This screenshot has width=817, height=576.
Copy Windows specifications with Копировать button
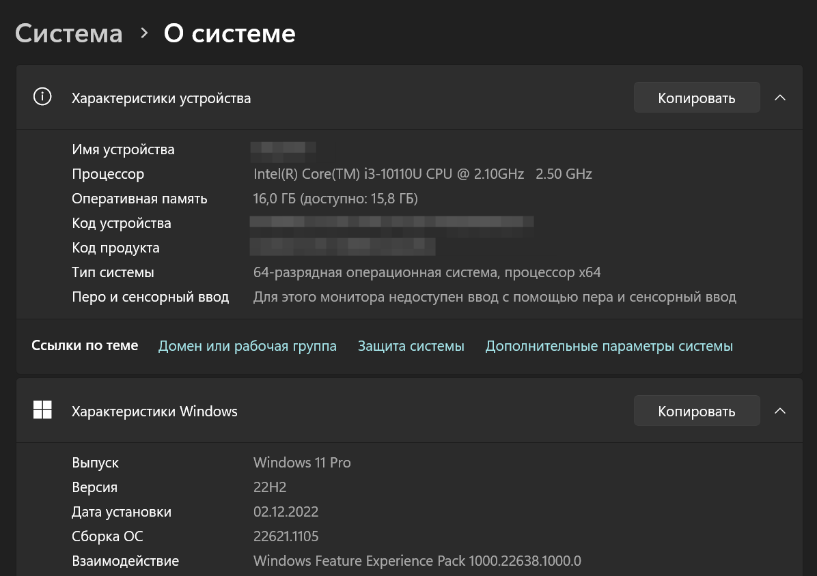pyautogui.click(x=697, y=411)
